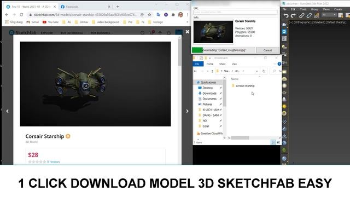Screen dimensions: 350x197
Task: Open Chrome profile avatar
Action: click(180, 15)
